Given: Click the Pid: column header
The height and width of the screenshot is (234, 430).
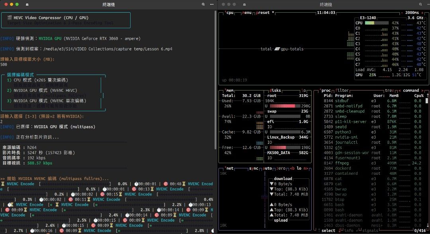Looking at the screenshot, I should click(x=328, y=95).
